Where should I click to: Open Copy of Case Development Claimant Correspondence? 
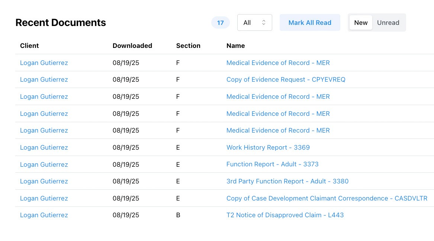(x=327, y=198)
